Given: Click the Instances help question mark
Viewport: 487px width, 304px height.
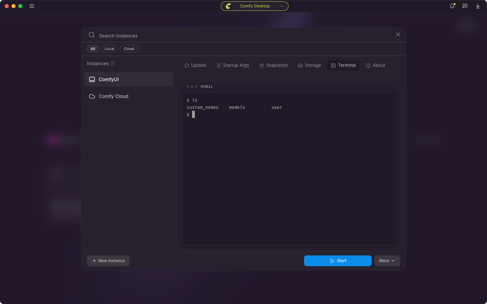Looking at the screenshot, I should click(x=113, y=64).
